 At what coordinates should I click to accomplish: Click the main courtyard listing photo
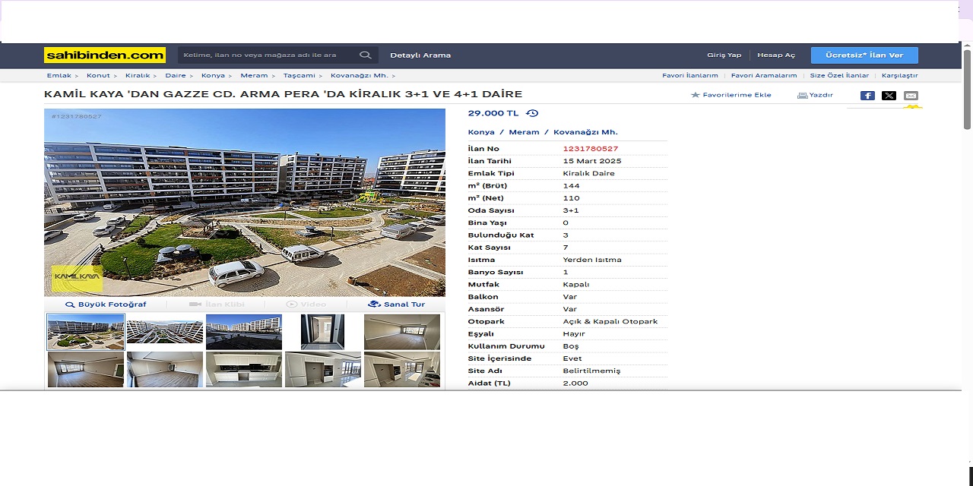[x=245, y=202]
